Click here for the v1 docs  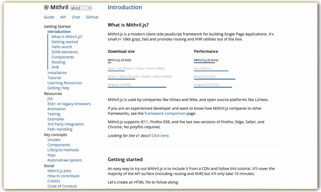[x=160, y=135]
